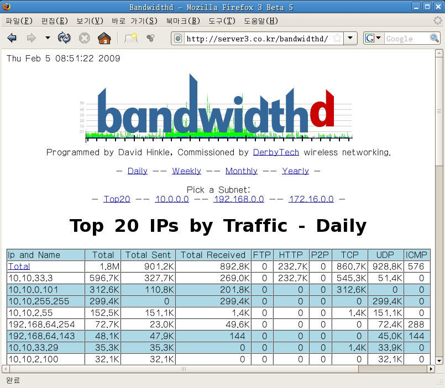Click the horizontal scrollbar left arrow

[6, 369]
